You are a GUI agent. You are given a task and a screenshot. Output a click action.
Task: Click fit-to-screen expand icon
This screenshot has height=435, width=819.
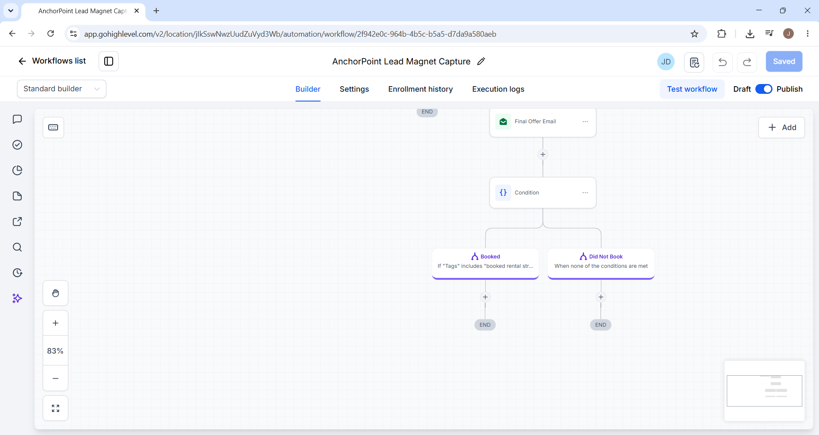tap(56, 408)
